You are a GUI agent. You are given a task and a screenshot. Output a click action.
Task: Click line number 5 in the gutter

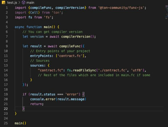click(7, 27)
